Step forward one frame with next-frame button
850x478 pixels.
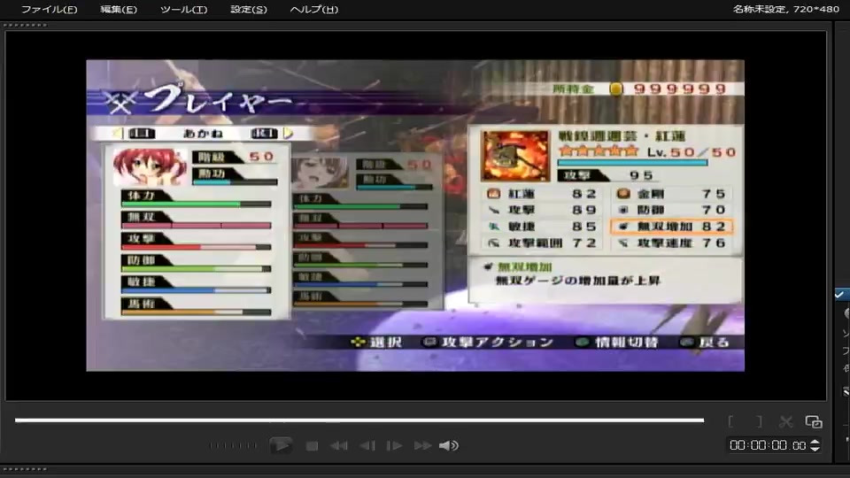click(394, 445)
